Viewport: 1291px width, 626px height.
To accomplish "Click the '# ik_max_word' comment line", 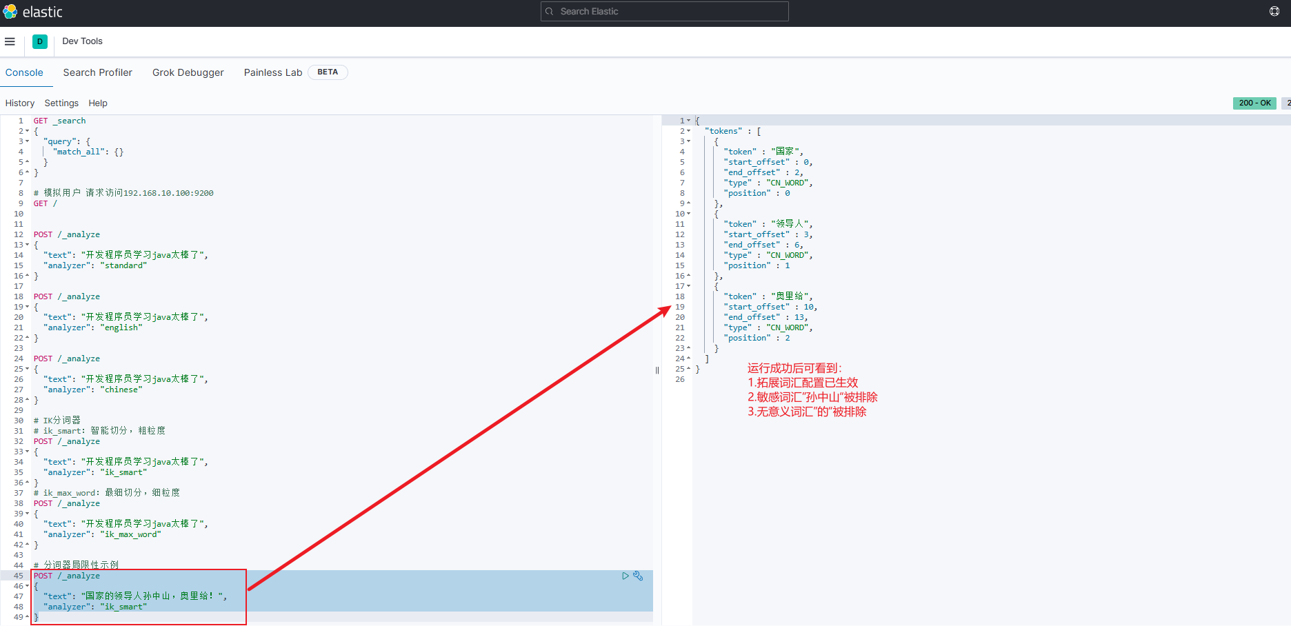I will [x=107, y=493].
